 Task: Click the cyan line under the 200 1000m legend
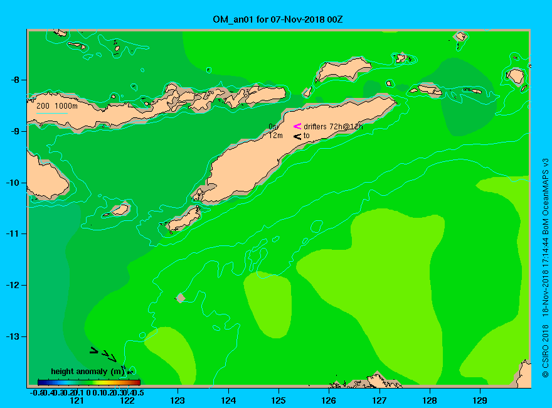[x=51, y=113]
